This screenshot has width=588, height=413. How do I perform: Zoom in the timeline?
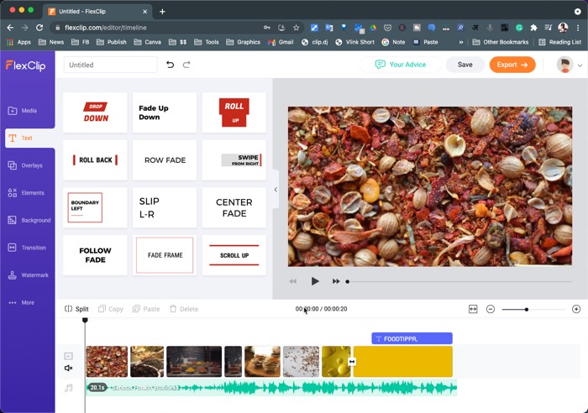coord(576,309)
